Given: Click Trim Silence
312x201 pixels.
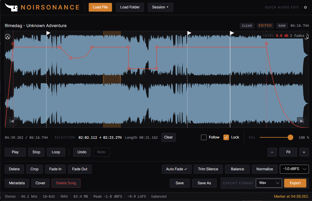Looking at the screenshot, I should pyautogui.click(x=208, y=169).
